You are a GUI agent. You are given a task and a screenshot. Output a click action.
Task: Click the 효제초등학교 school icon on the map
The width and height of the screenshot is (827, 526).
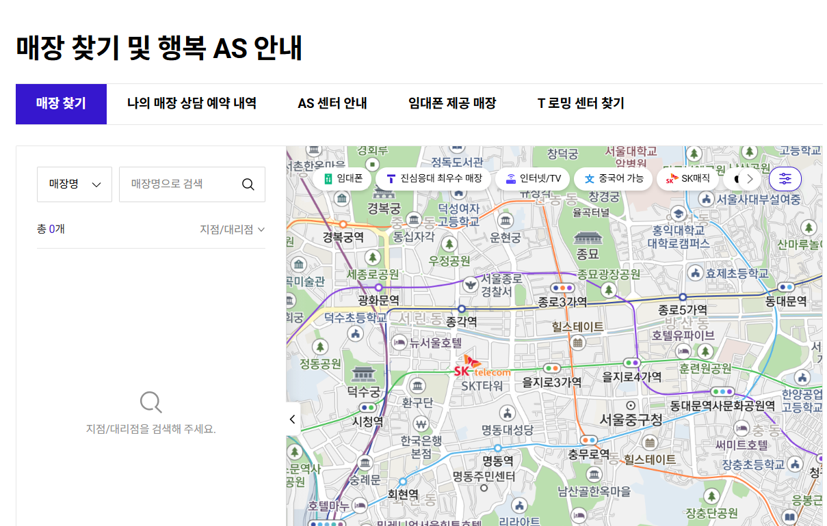pyautogui.click(x=696, y=273)
